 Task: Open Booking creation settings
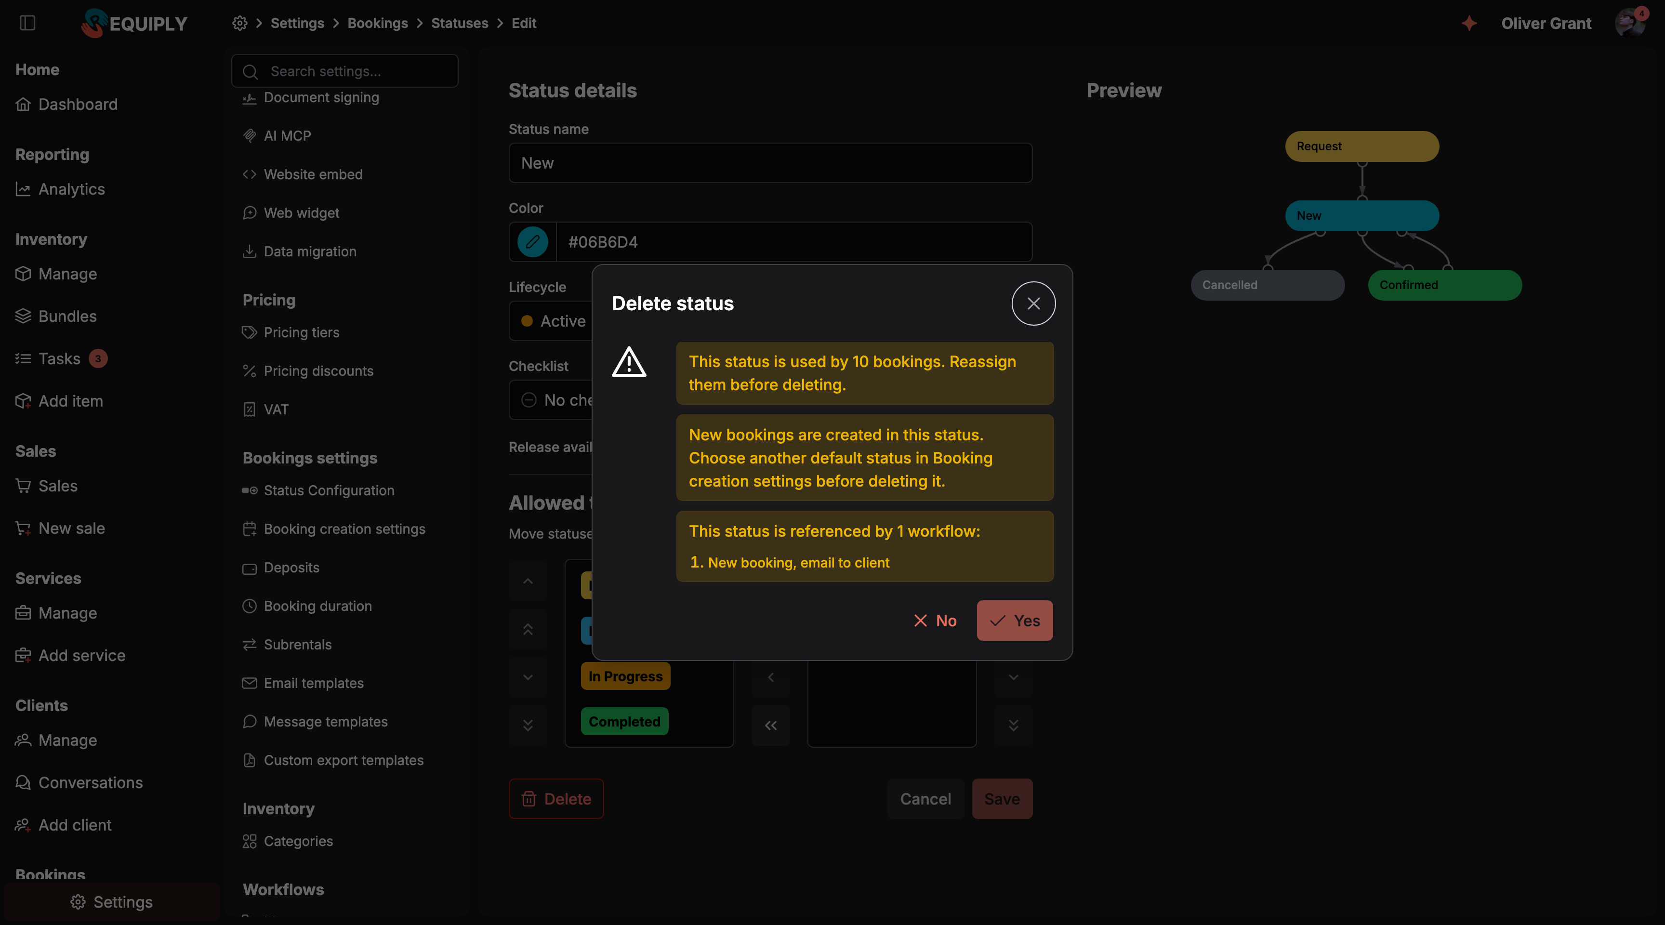click(333, 529)
